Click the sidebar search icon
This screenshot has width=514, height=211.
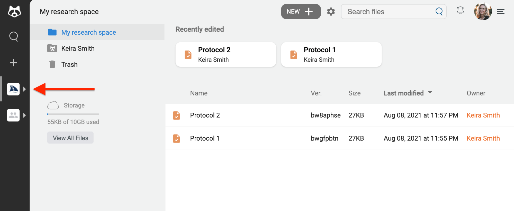pos(14,36)
